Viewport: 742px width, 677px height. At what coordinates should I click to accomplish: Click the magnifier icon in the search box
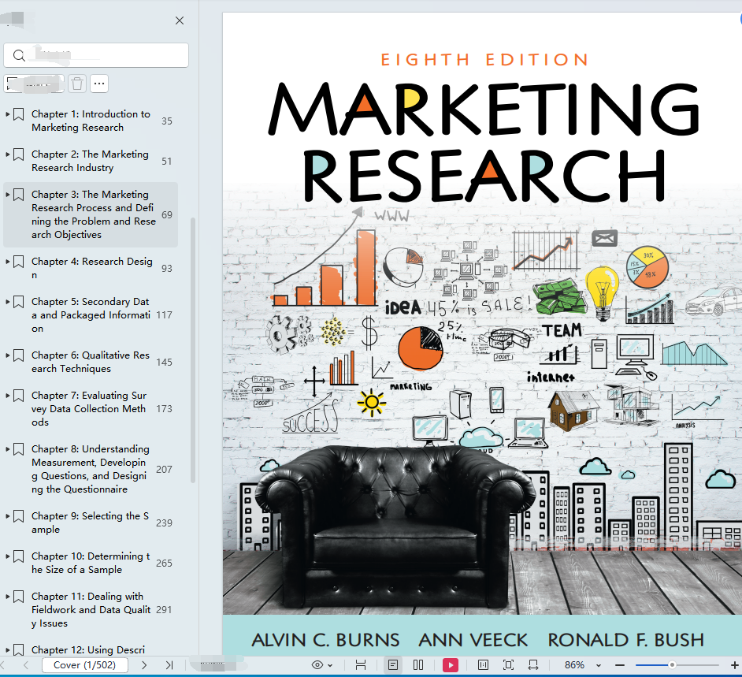[19, 55]
